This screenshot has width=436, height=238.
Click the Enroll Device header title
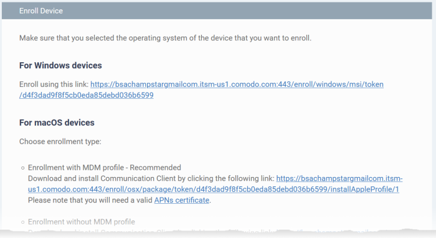tap(41, 11)
